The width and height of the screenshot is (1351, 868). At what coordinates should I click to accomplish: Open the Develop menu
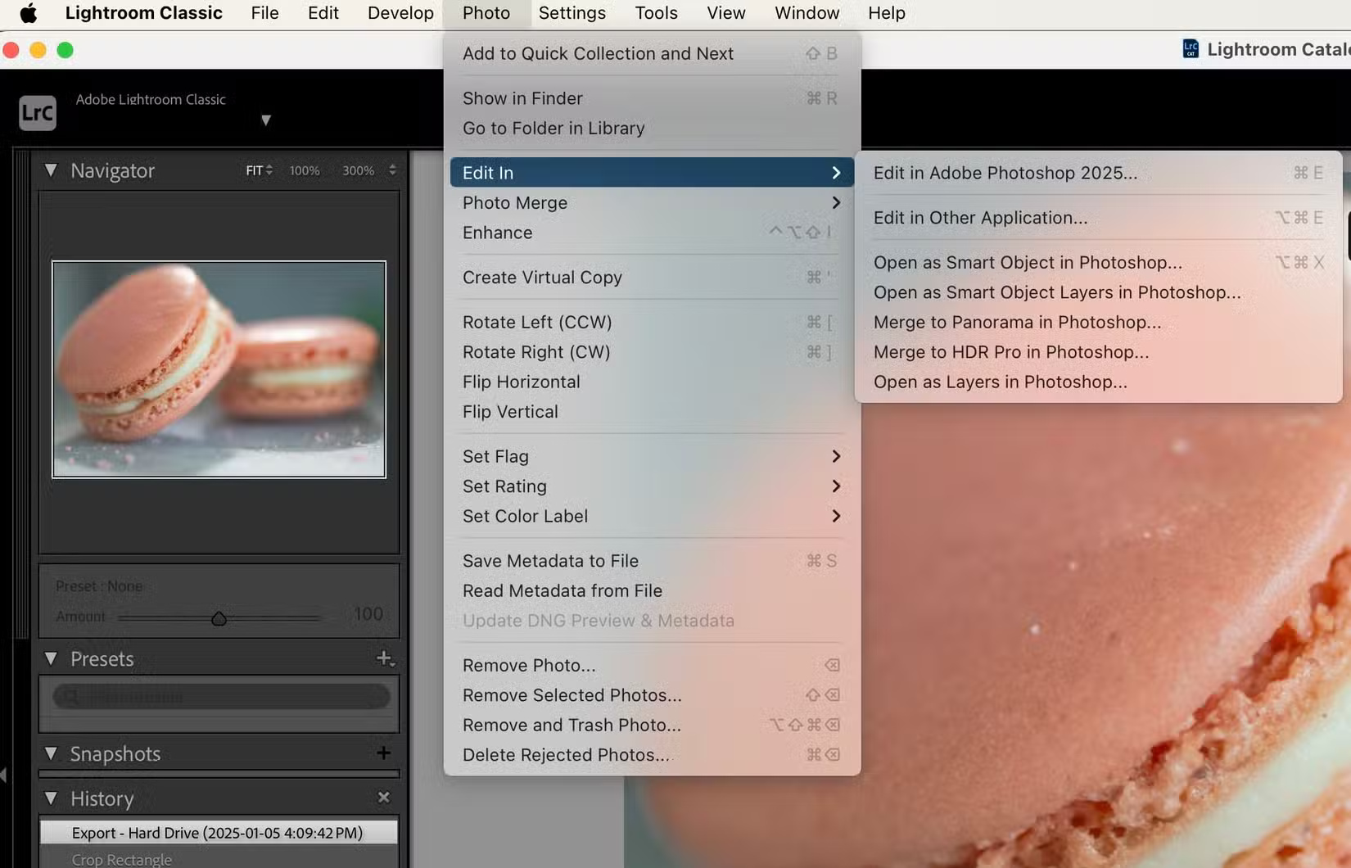[400, 12]
